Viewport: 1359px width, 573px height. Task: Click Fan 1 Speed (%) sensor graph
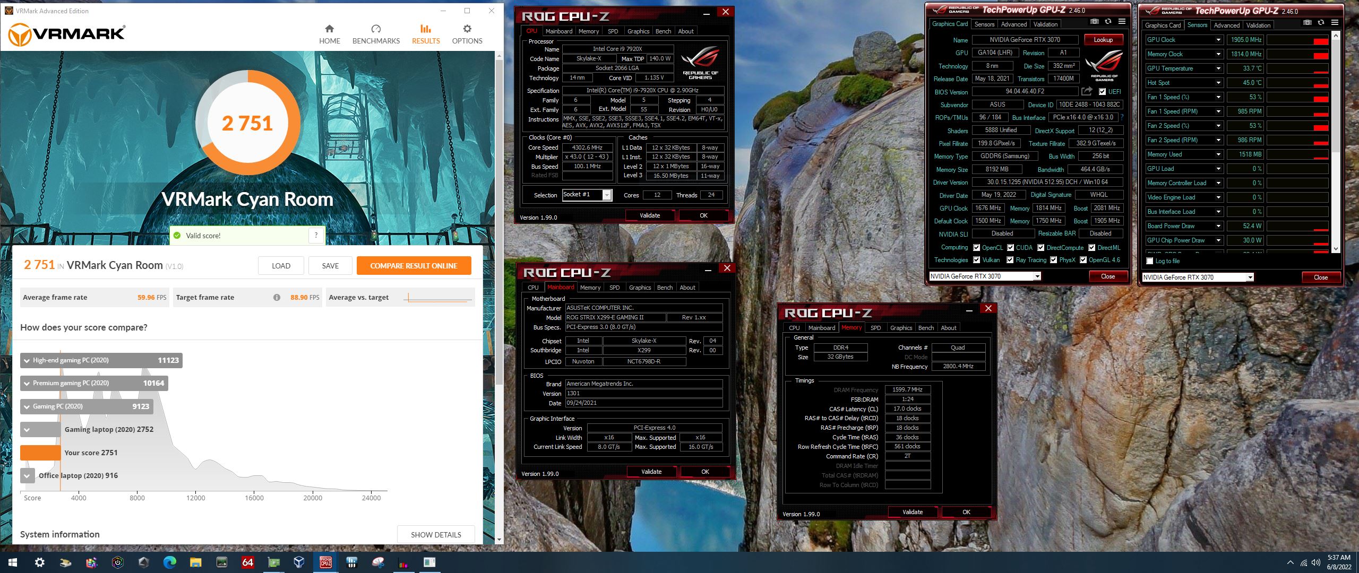pyautogui.click(x=1298, y=97)
